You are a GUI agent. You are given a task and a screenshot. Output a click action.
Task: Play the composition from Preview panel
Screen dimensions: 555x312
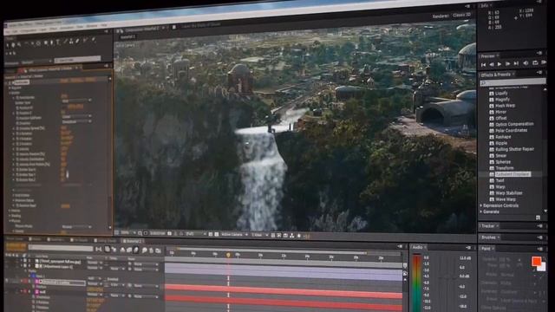[x=499, y=64]
